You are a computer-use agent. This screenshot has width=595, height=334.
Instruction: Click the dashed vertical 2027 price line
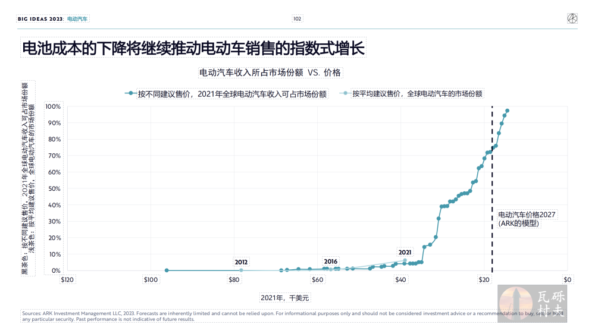coord(492,190)
